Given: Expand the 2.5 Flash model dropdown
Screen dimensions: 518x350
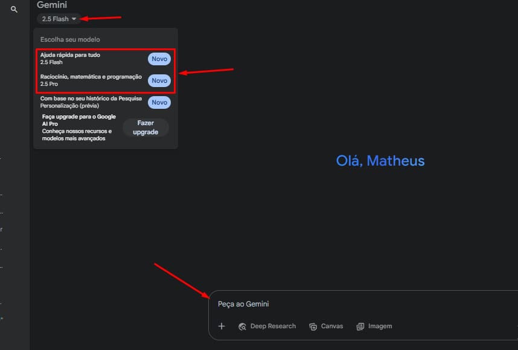Looking at the screenshot, I should point(59,19).
